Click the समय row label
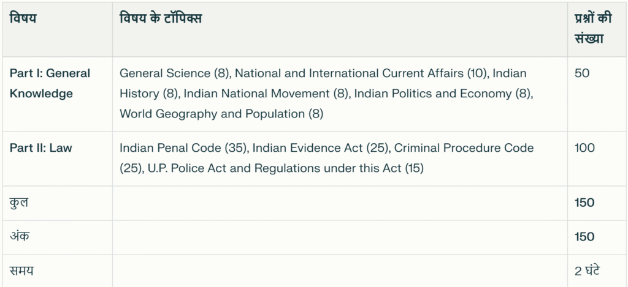Screen dimensions: 628x287 click(21, 270)
